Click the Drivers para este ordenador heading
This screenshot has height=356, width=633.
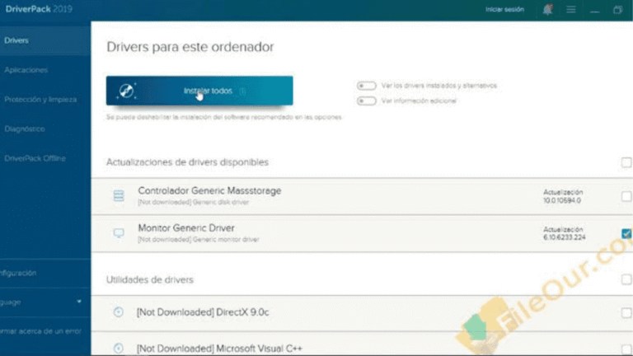point(190,47)
